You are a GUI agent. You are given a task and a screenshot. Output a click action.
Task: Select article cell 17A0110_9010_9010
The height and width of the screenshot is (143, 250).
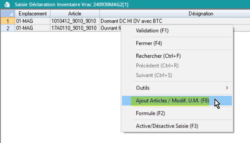[x=75, y=28]
